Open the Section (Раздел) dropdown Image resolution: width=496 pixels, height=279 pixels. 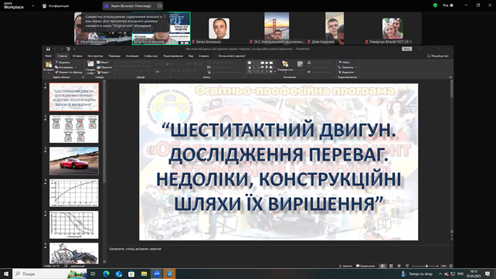pos(104,72)
